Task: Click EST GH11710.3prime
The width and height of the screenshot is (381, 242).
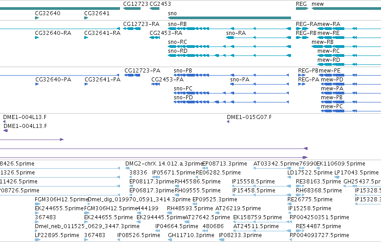Action: [x=191, y=235]
